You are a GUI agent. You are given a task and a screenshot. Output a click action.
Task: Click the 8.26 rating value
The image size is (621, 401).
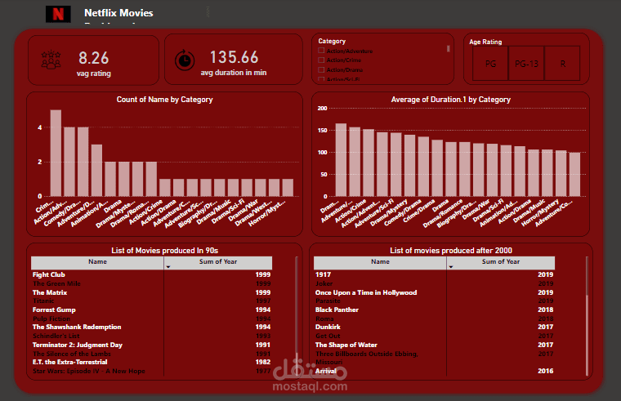93,58
